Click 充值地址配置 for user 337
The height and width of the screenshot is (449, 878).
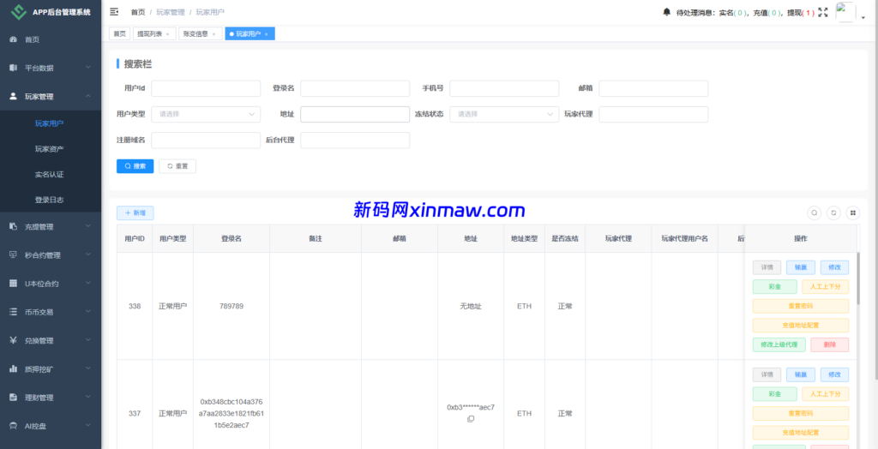[801, 433]
